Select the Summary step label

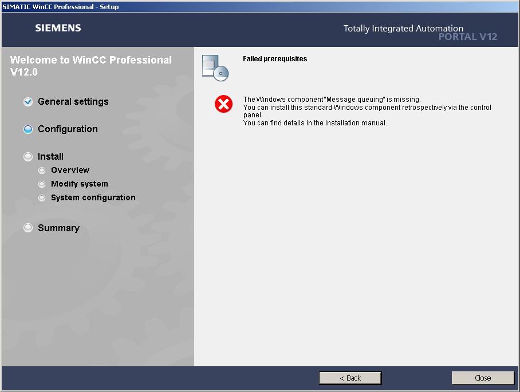coord(58,228)
